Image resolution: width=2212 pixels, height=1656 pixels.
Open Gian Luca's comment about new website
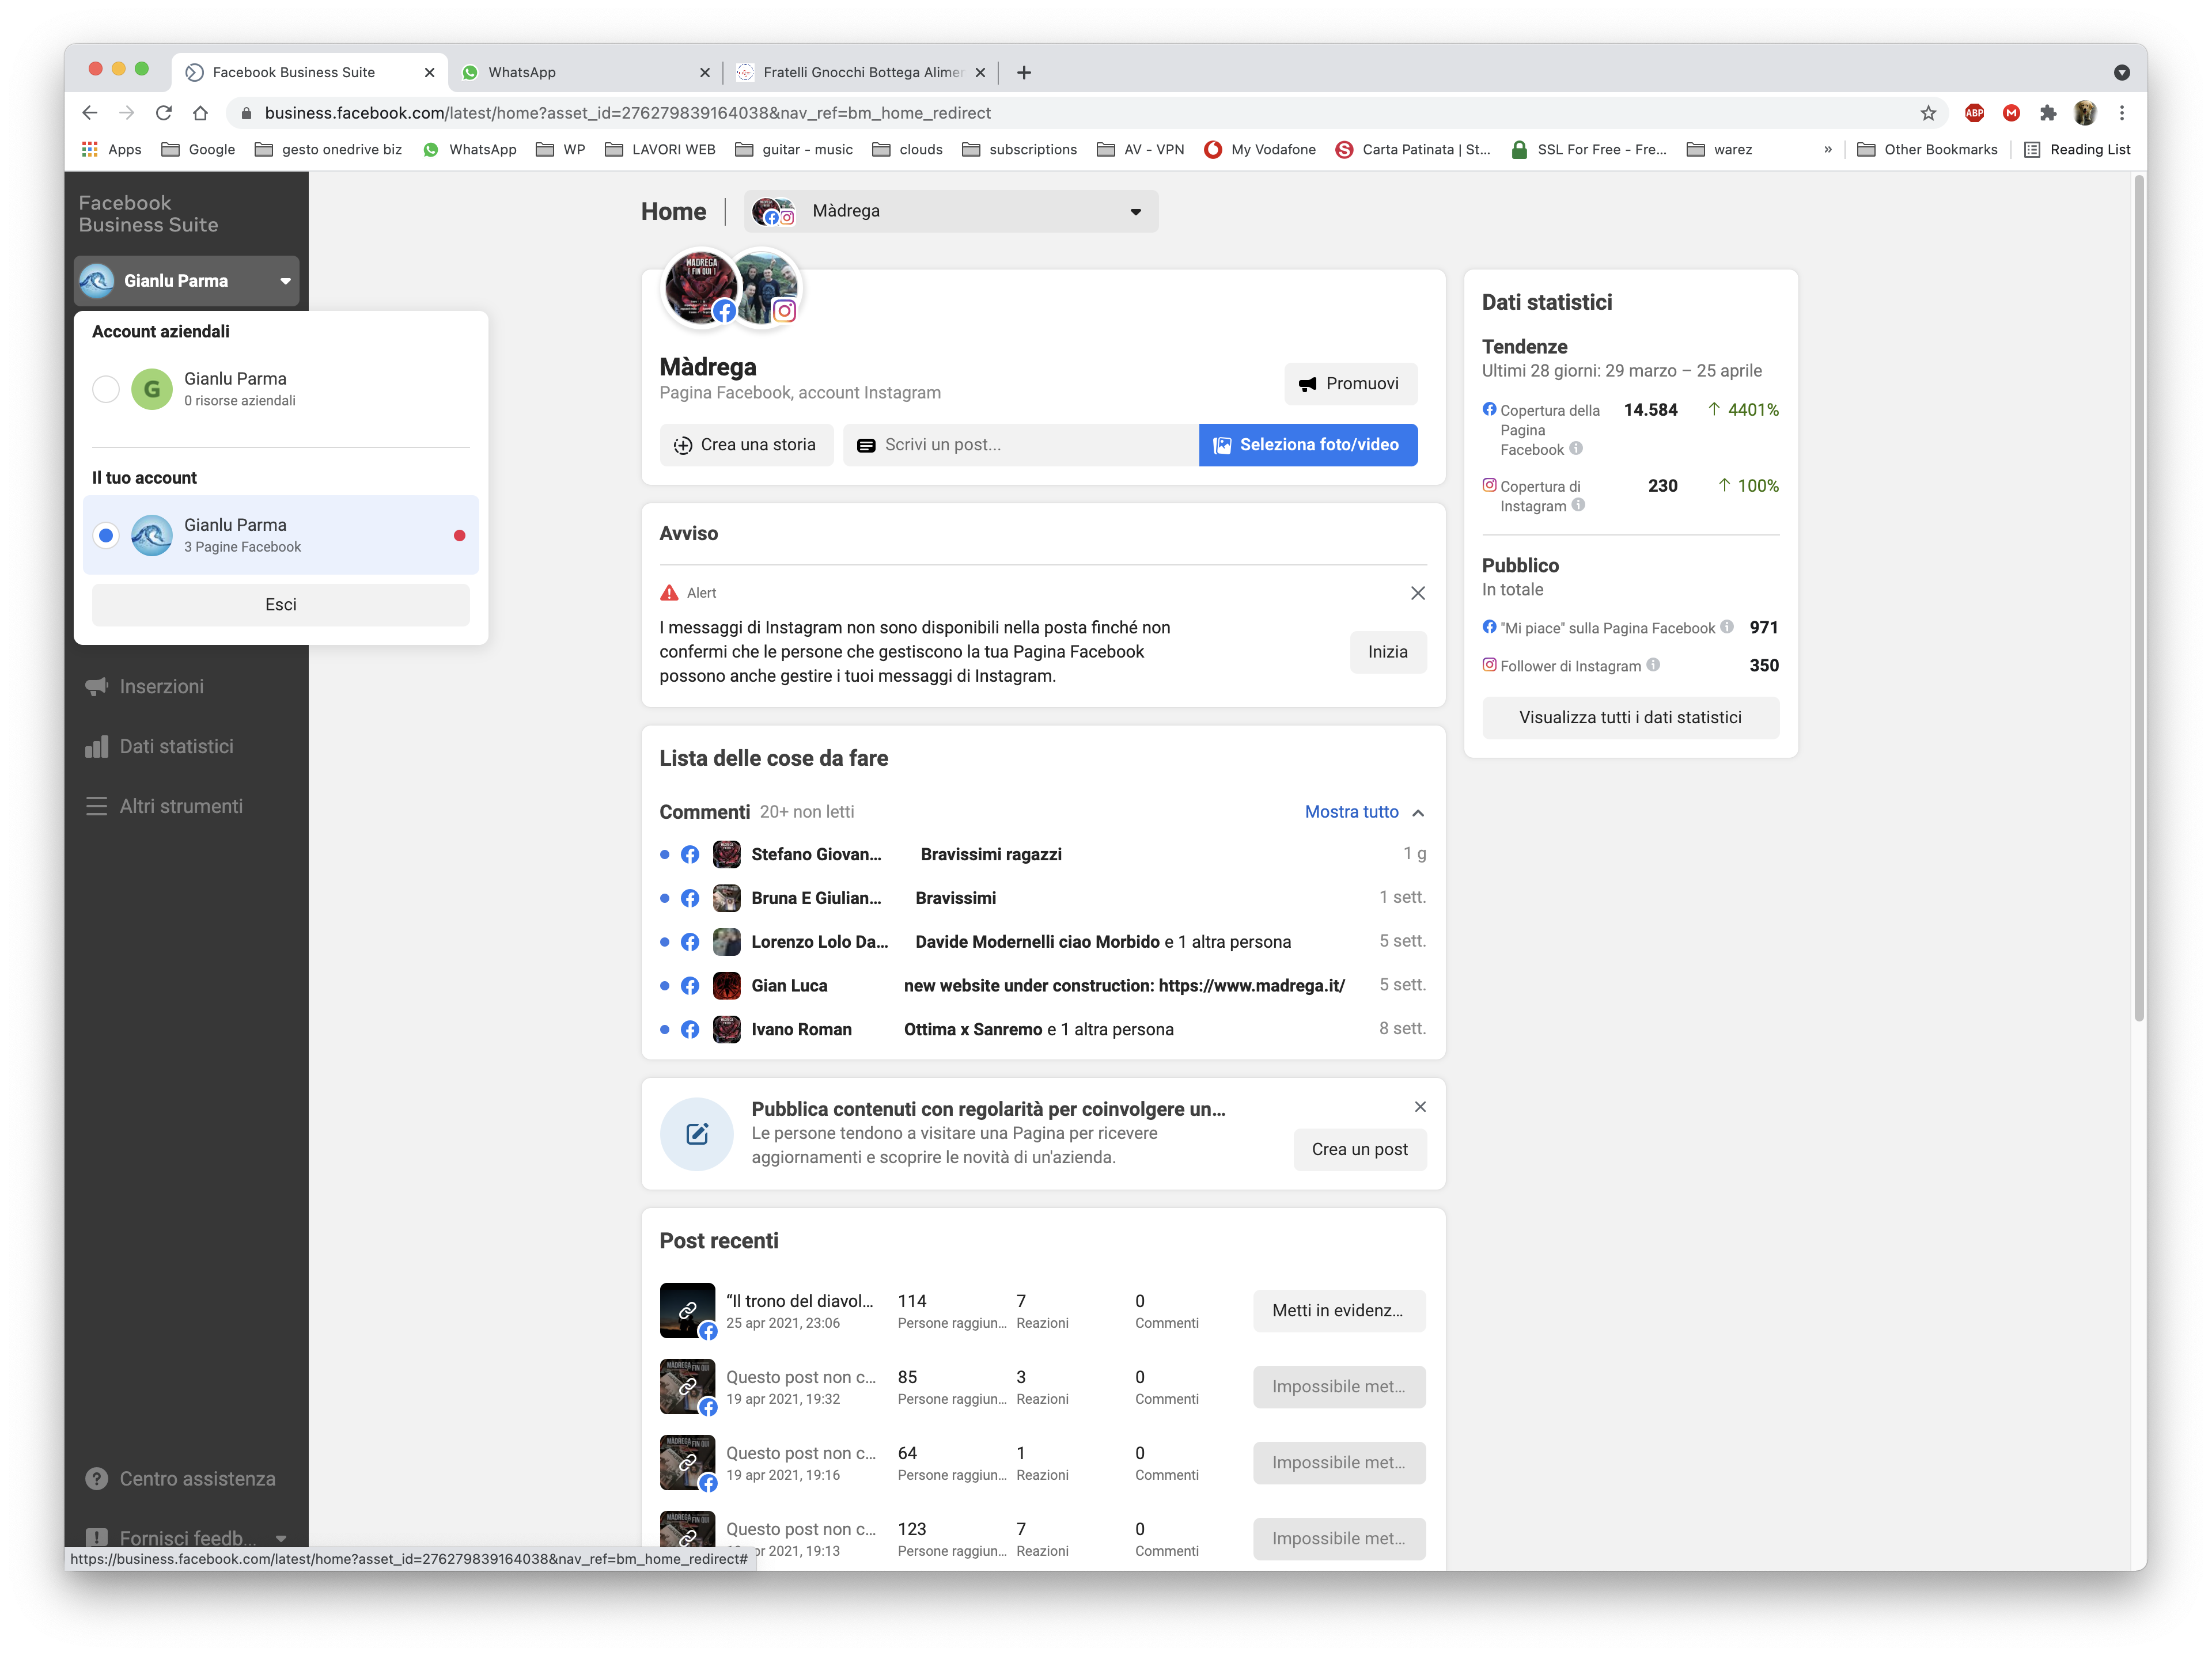click(x=1043, y=985)
